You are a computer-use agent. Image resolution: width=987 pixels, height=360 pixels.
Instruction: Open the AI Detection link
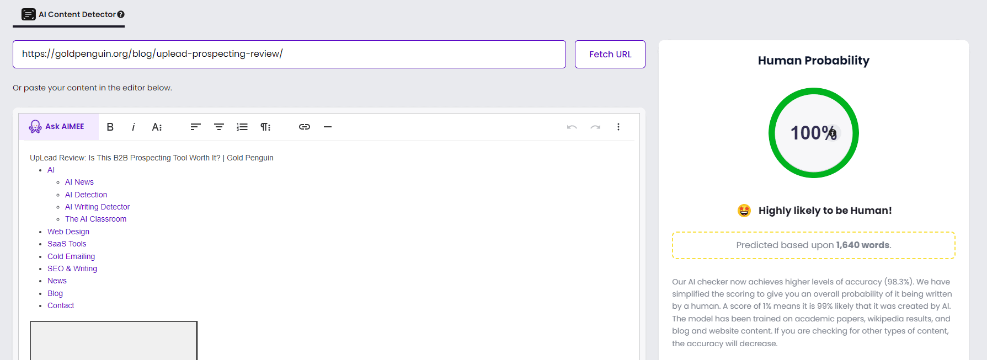(86, 195)
